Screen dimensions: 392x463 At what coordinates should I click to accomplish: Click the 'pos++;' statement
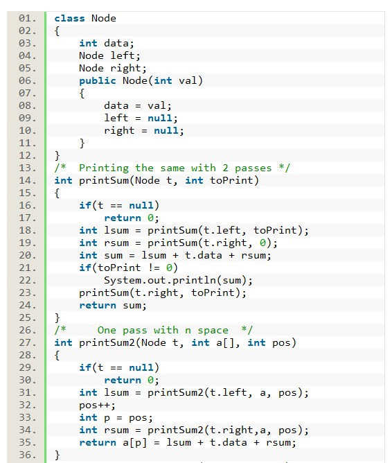(x=98, y=405)
